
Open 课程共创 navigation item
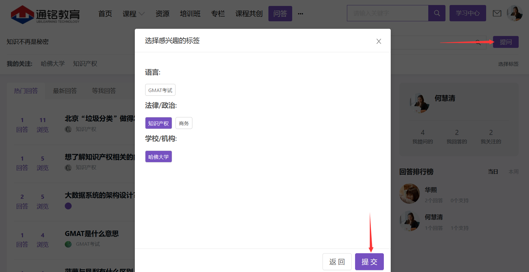tap(249, 14)
